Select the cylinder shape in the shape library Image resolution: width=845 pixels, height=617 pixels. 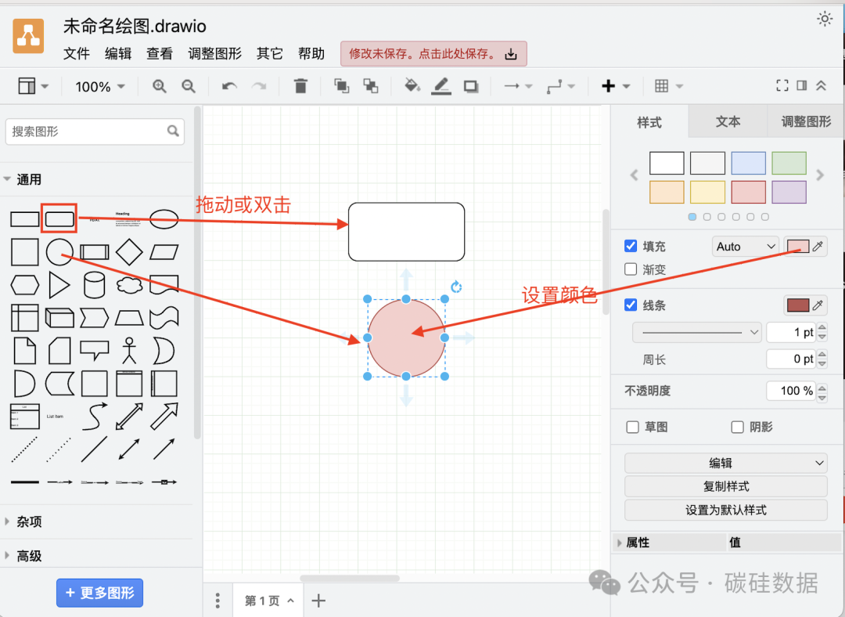click(94, 285)
